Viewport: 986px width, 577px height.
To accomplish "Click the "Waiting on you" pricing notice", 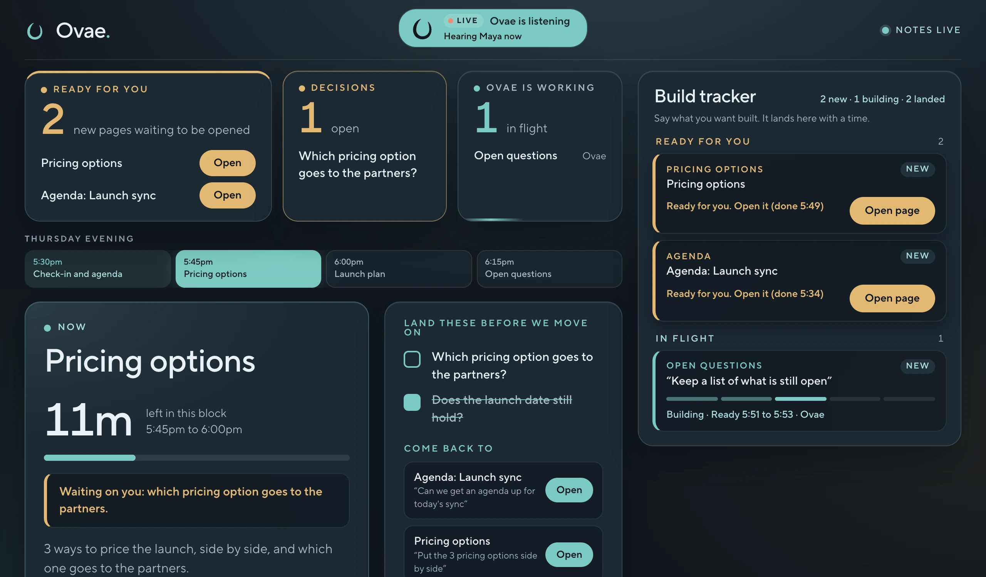I will [196, 500].
